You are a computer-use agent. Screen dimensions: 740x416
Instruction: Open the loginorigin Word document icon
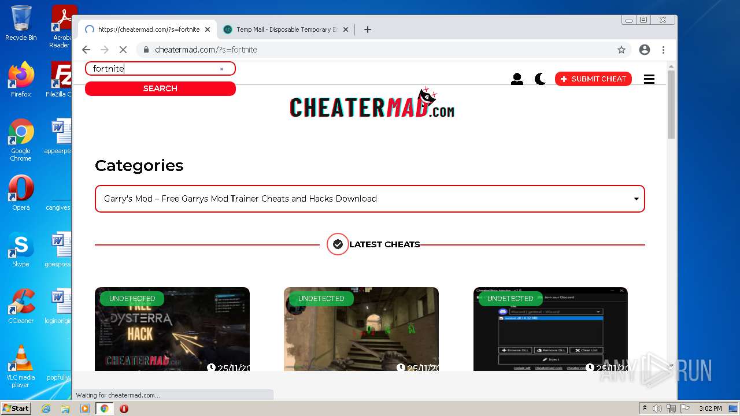pyautogui.click(x=60, y=306)
